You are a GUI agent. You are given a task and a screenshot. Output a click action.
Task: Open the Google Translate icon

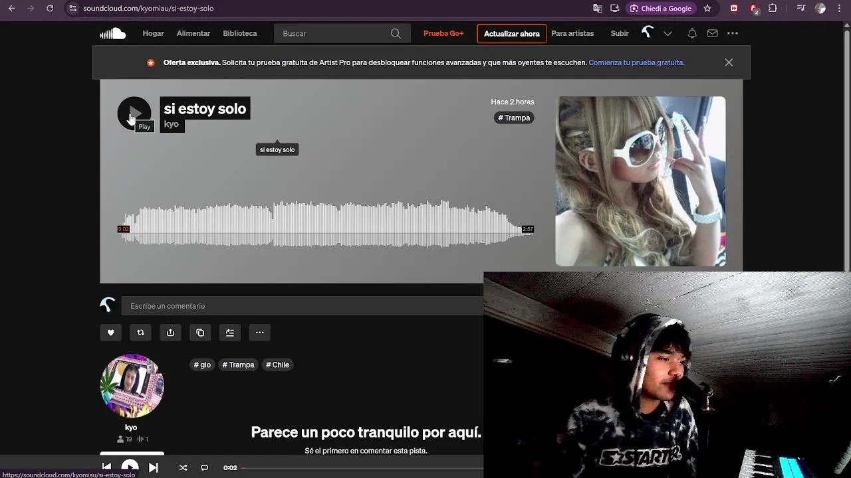coord(598,9)
